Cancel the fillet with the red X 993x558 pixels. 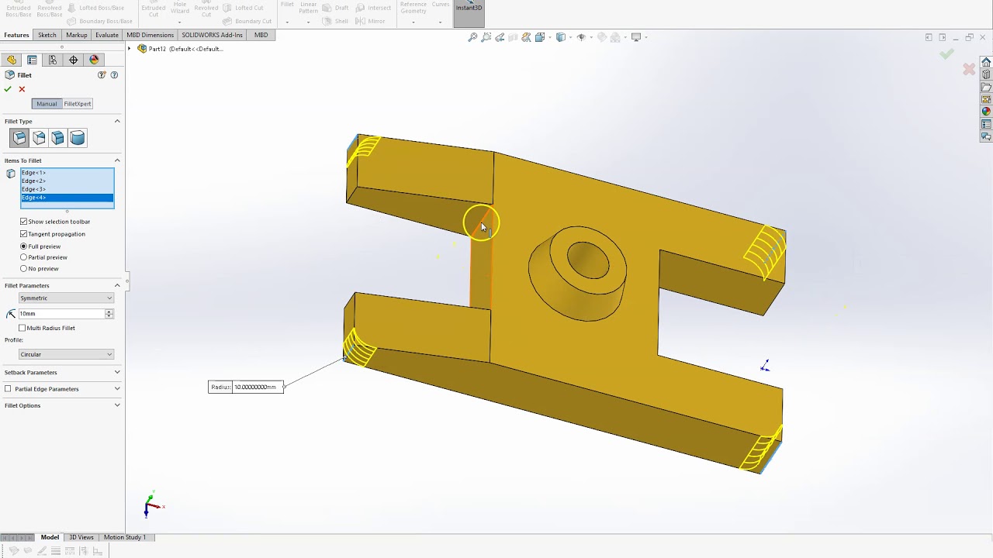coord(22,89)
